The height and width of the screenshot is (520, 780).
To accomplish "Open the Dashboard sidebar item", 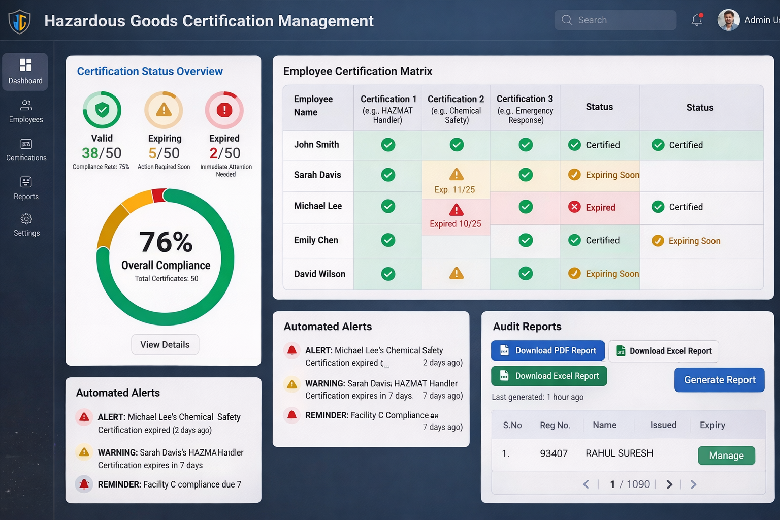I will coord(25,72).
